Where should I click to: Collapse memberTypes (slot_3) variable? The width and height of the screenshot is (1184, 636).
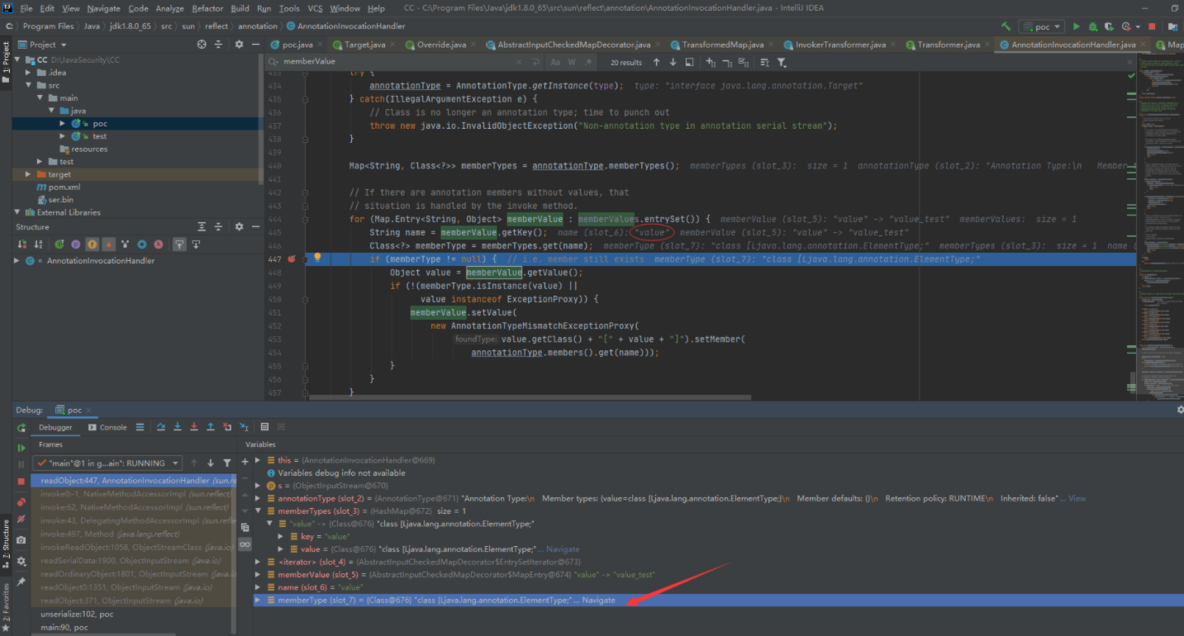pyautogui.click(x=258, y=511)
